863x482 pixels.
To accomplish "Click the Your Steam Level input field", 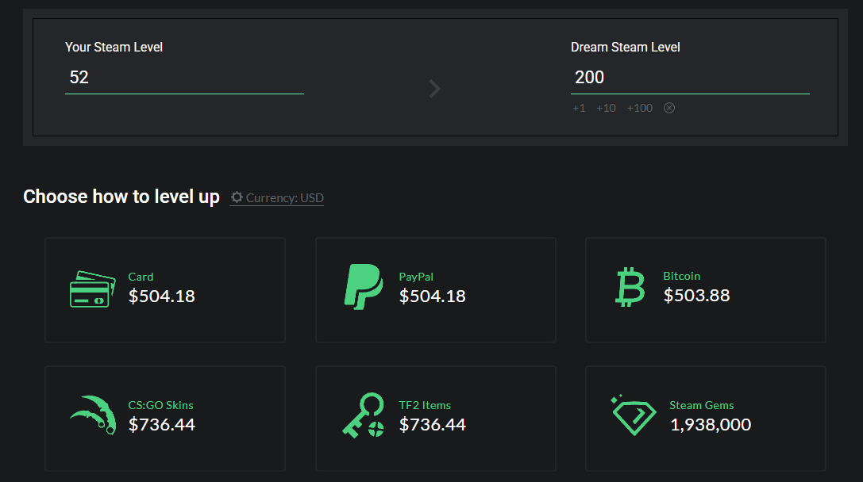I will [184, 78].
